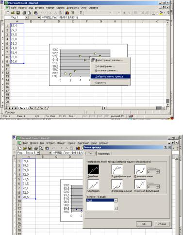Switch to the Лист2 sheet tab
Viewport: 183px width, 235px height.
[x=33, y=108]
